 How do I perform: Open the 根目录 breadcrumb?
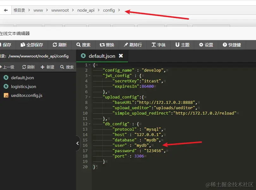pos(19,10)
